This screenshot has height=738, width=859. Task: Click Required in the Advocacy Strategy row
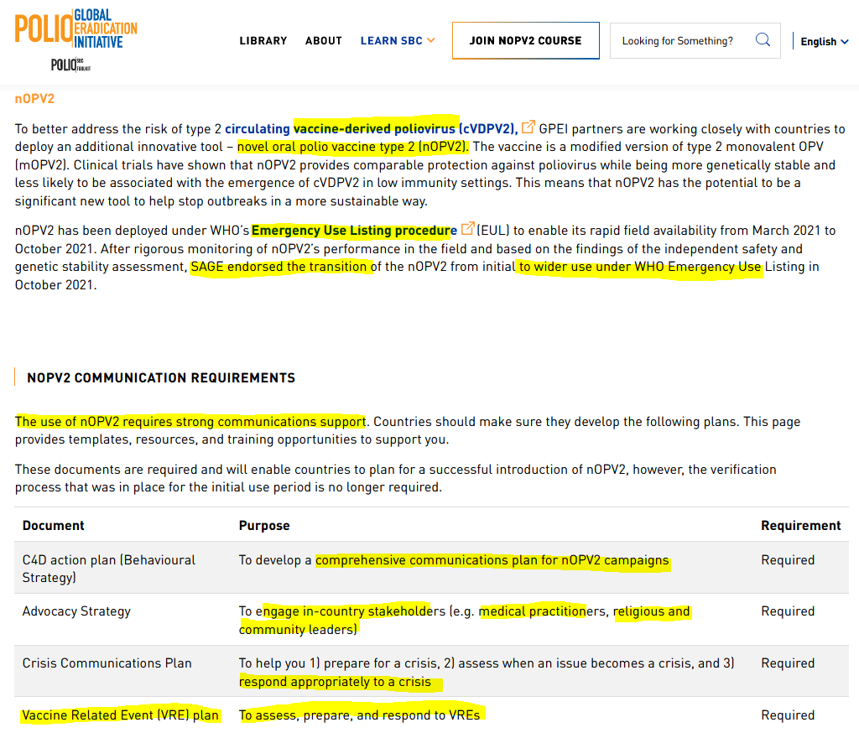[787, 611]
